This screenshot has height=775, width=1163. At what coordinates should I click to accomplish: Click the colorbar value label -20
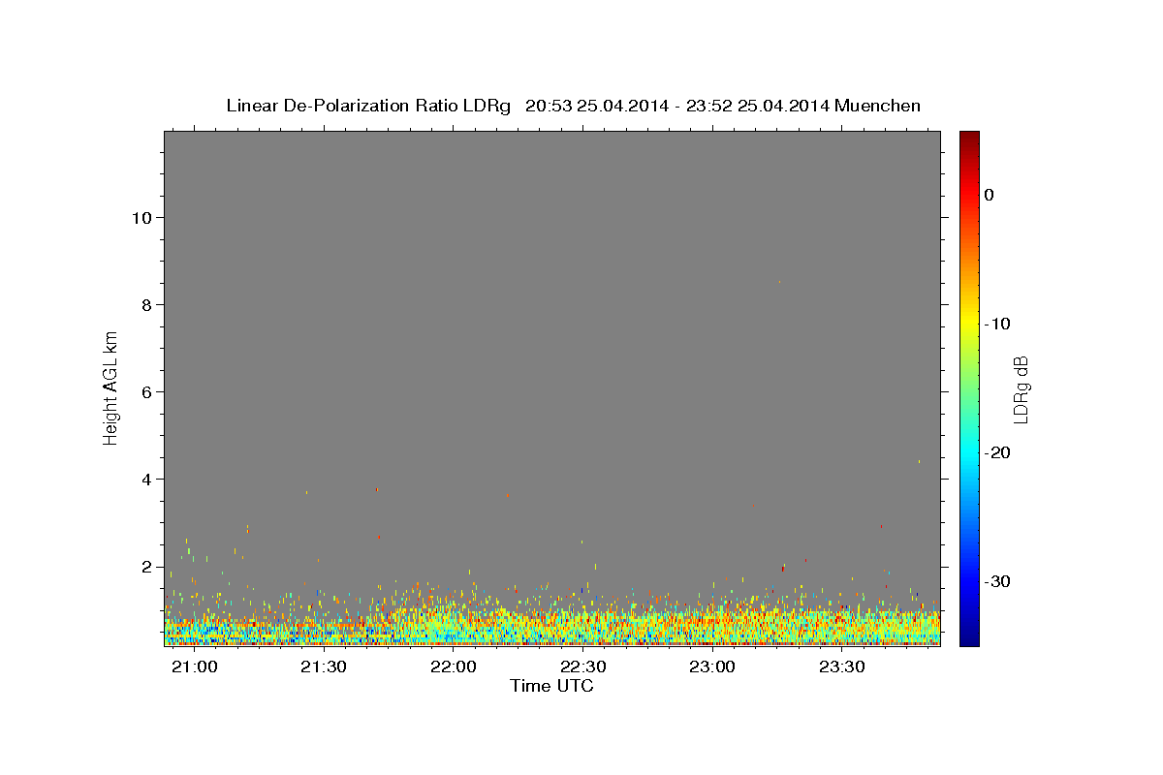(997, 452)
